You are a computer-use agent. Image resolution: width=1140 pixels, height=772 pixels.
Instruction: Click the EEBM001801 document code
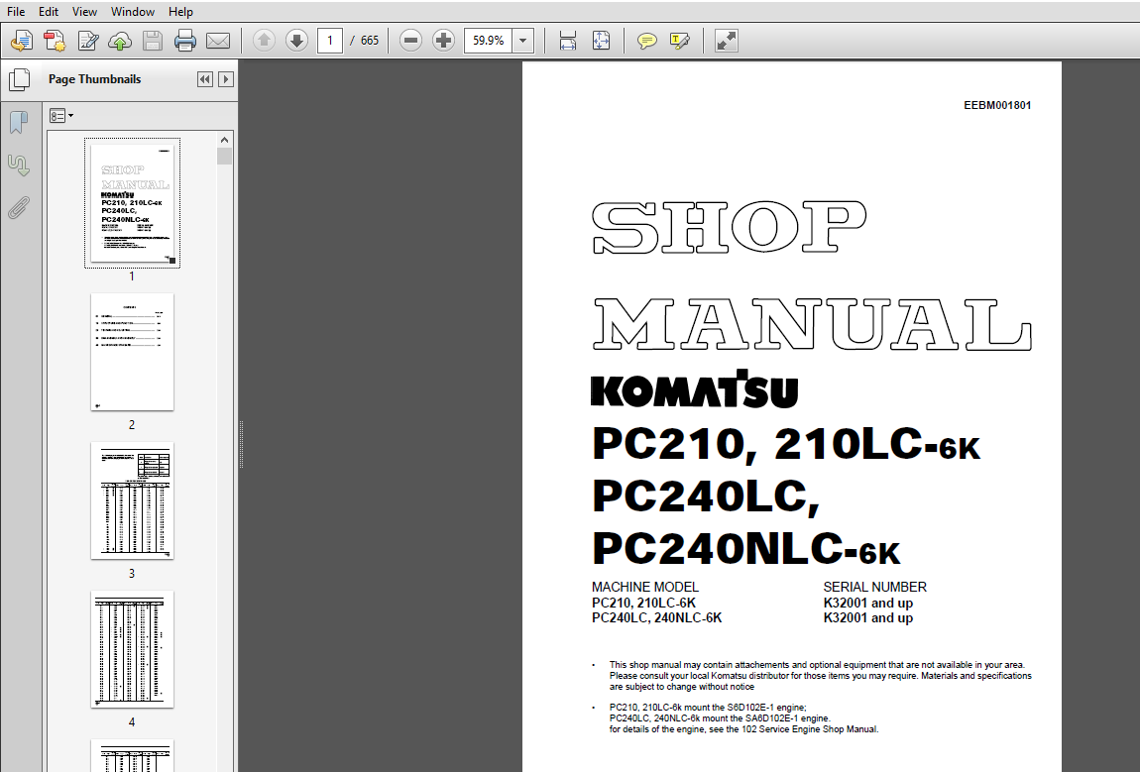(x=997, y=105)
